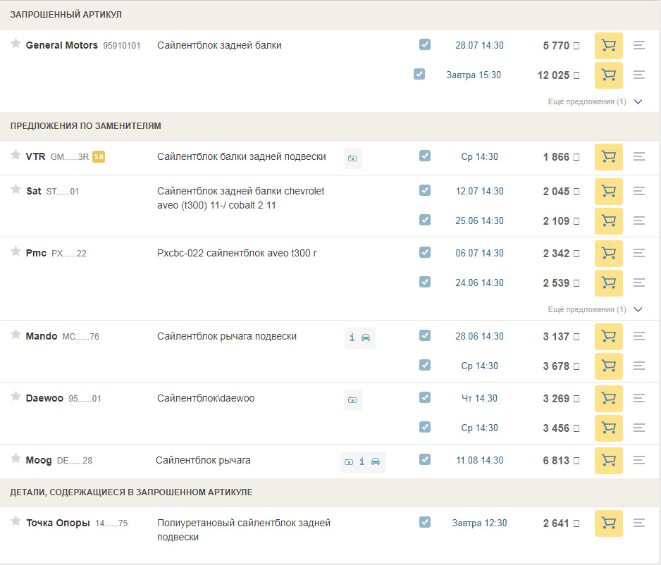This screenshot has width=661, height=565.
Task: Add General Motors bushing to cart
Action: (x=607, y=45)
